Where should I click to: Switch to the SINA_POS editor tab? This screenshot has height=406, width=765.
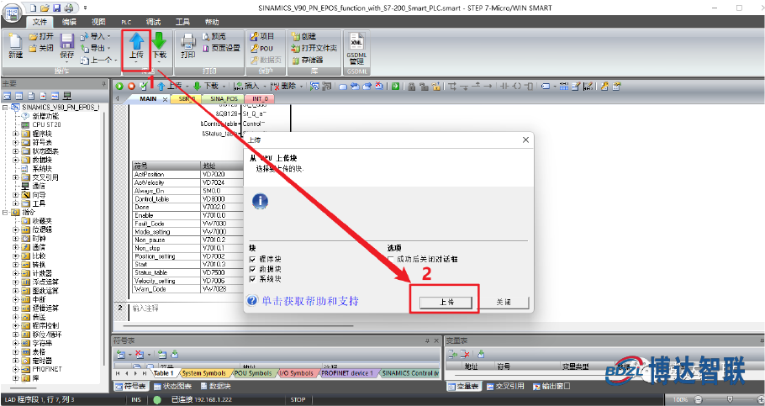[x=224, y=98]
